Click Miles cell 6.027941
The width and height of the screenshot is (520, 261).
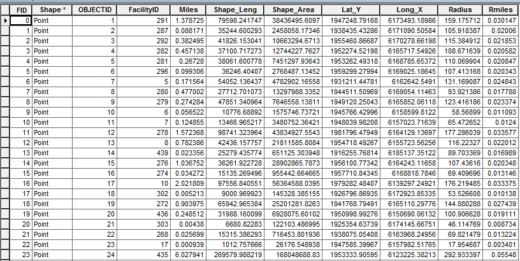tap(188, 255)
